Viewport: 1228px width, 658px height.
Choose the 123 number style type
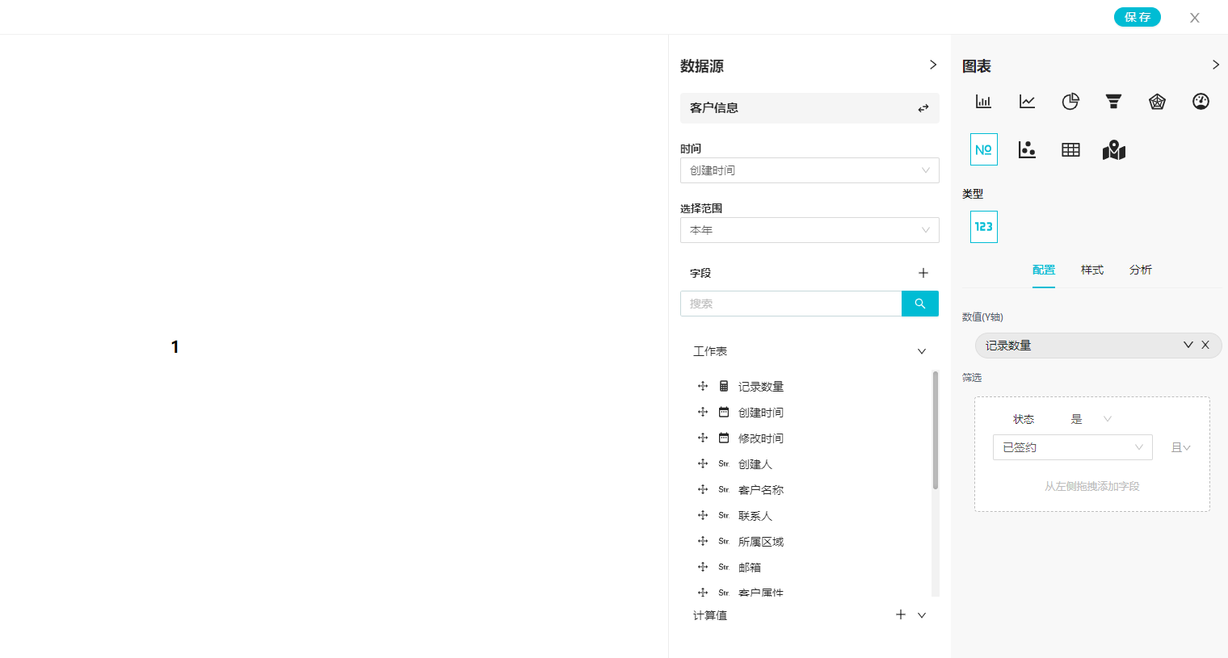coord(984,227)
